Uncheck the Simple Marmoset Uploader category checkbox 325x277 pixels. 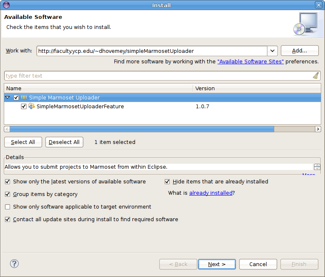pyautogui.click(x=16, y=97)
